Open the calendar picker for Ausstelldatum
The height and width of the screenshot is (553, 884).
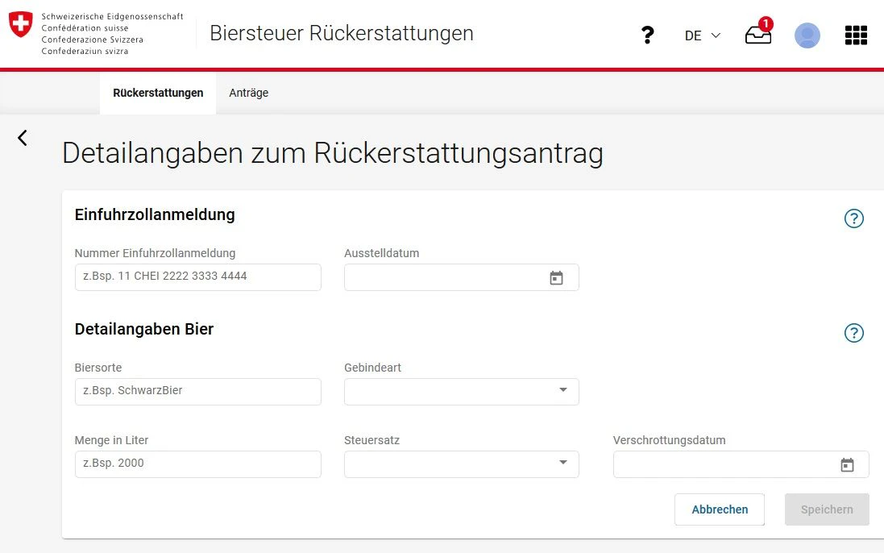556,278
